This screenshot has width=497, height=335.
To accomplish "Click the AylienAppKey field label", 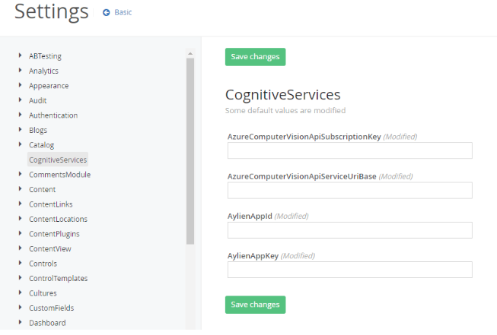I will point(253,255).
